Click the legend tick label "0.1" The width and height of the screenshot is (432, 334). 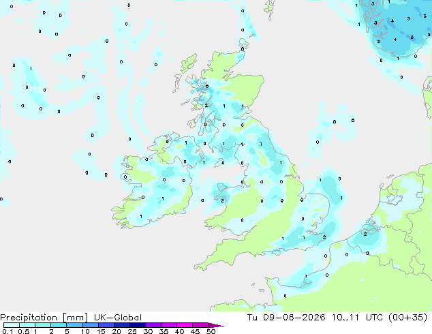tap(7, 331)
